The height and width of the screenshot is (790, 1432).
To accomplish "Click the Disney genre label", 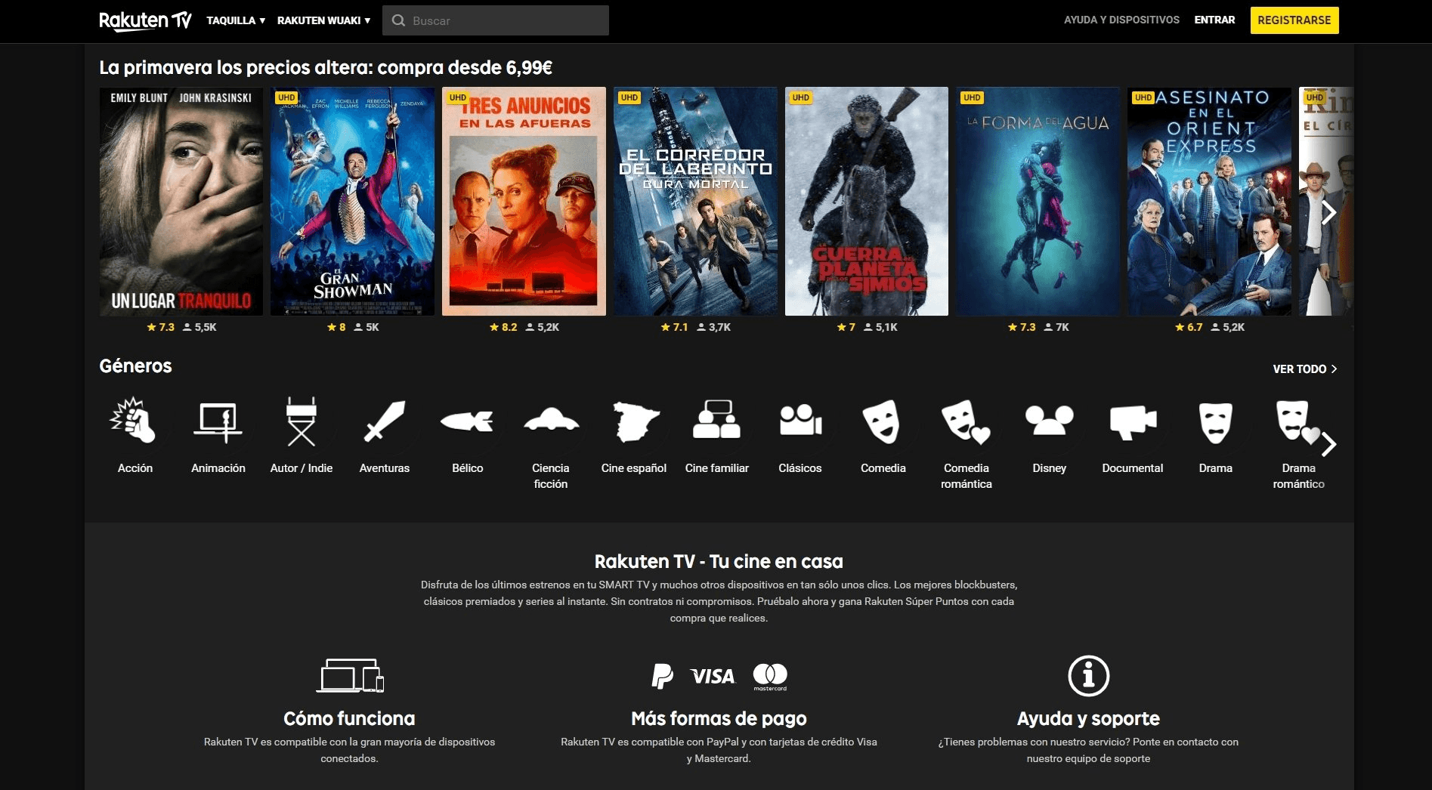I will point(1050,468).
